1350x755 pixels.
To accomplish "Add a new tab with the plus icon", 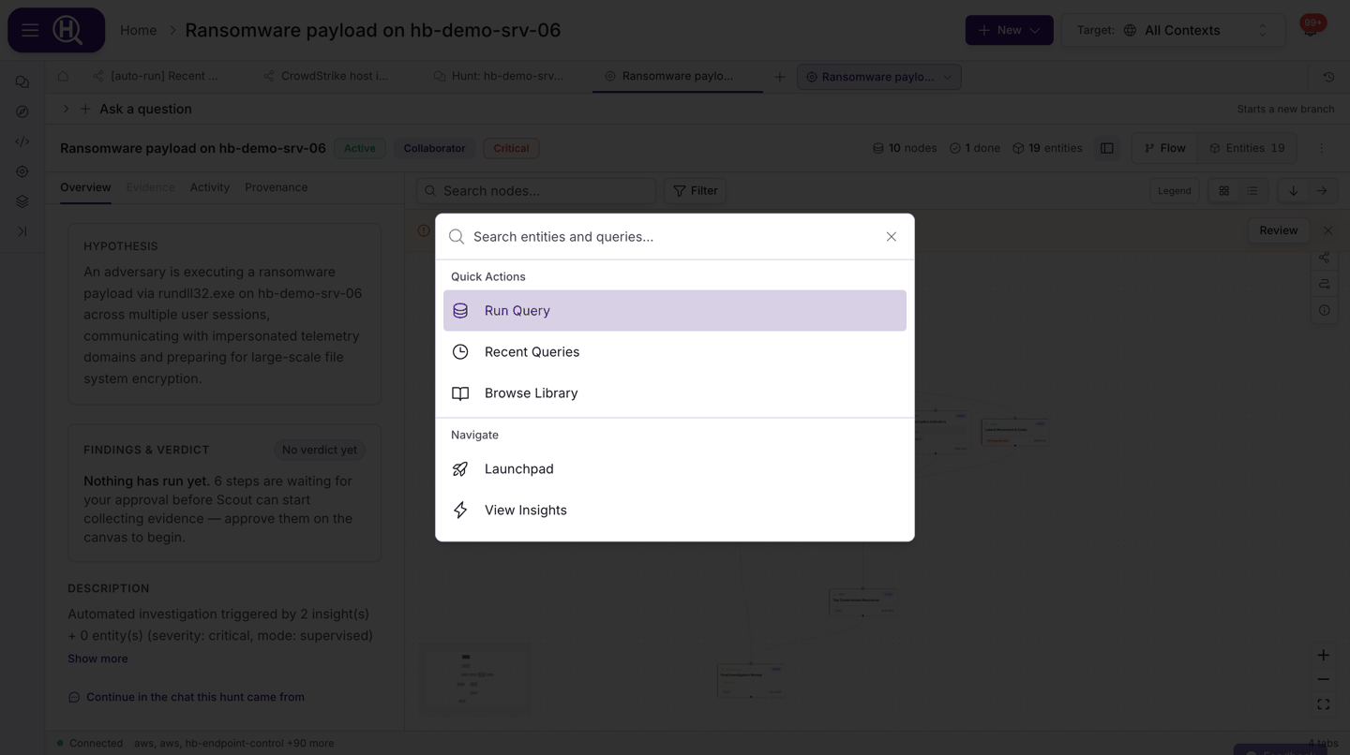I will (x=779, y=77).
